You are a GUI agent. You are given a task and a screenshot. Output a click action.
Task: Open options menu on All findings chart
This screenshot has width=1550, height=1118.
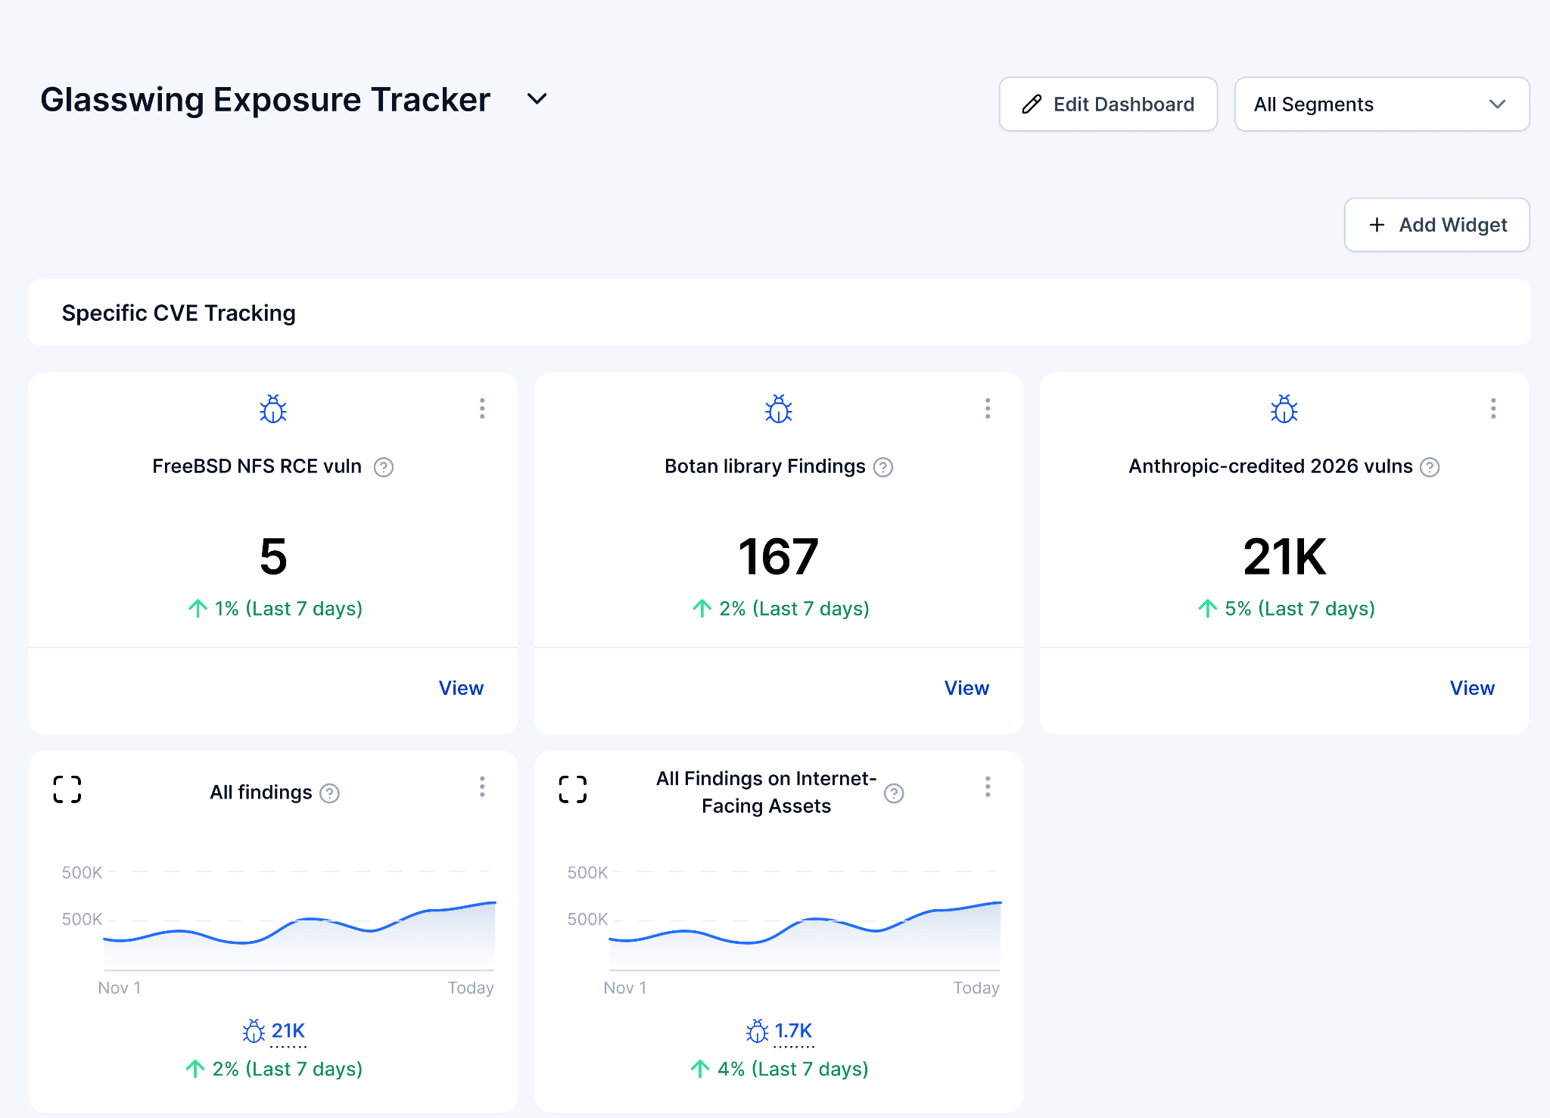(482, 787)
